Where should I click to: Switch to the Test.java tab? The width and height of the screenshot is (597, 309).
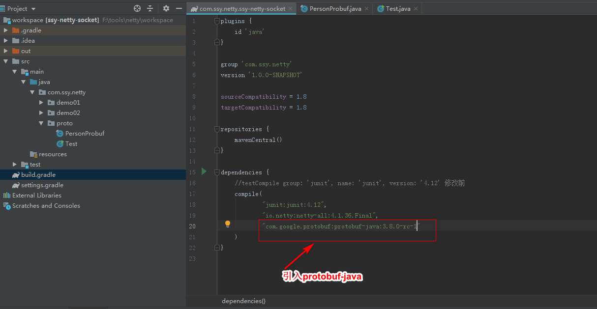pyautogui.click(x=398, y=9)
